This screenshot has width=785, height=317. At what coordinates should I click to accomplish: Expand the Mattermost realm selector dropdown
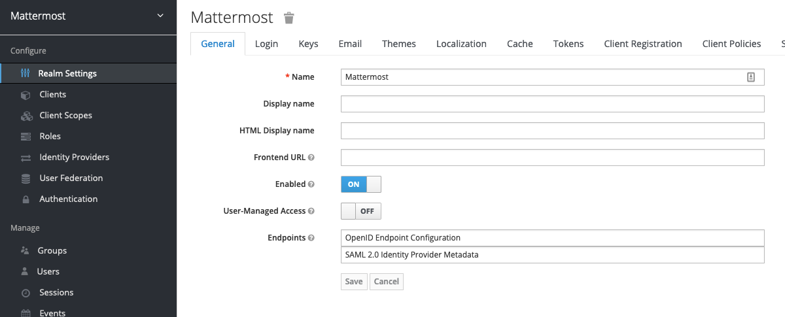(x=160, y=16)
